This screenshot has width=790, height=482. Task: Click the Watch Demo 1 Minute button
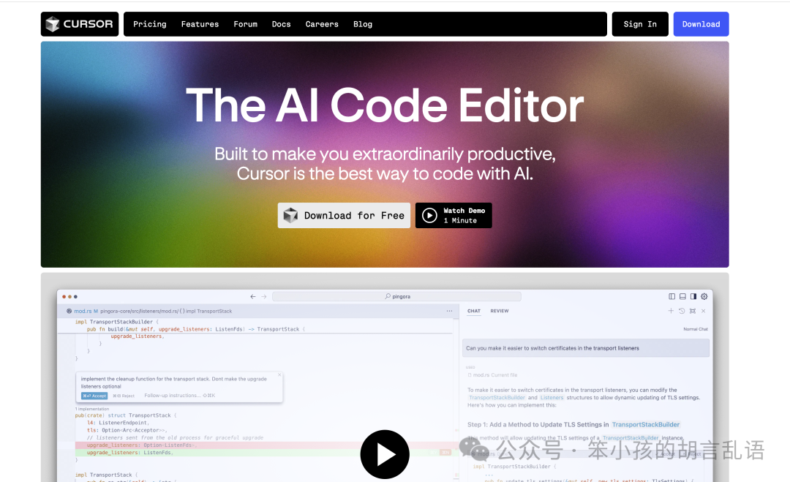pos(454,216)
